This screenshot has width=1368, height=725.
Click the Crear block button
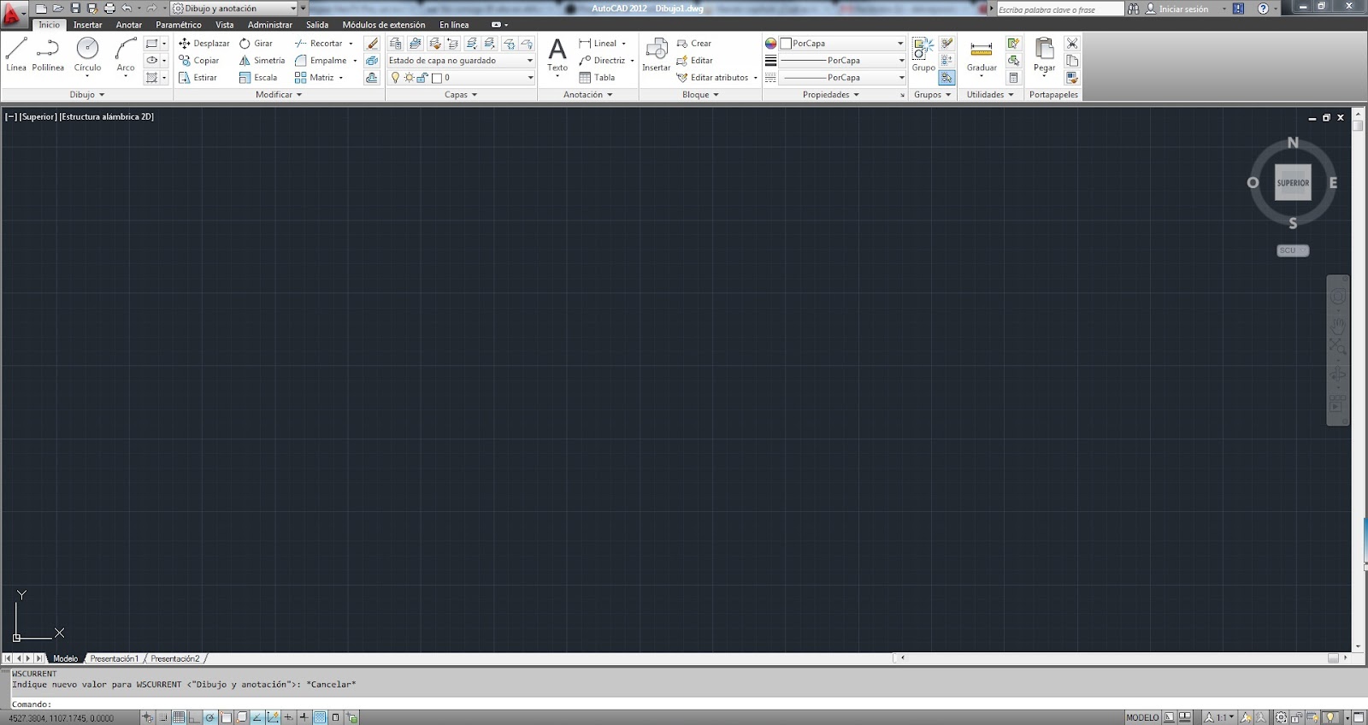pos(694,43)
